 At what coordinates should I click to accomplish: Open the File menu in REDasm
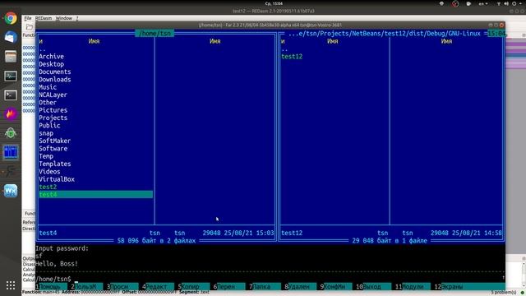point(28,18)
